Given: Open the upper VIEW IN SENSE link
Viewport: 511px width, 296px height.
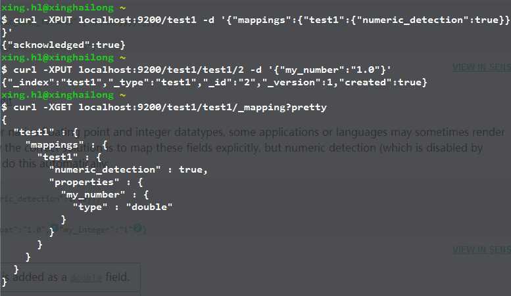Looking at the screenshot, I should point(481,67).
